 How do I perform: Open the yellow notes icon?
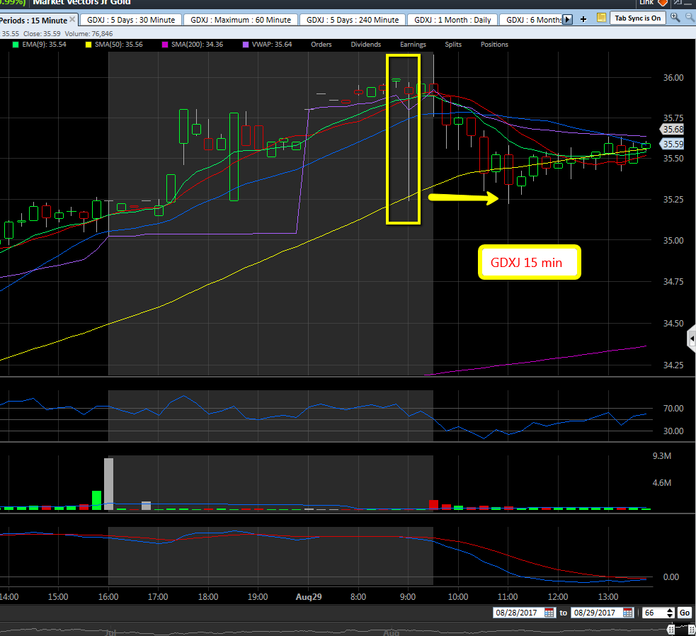click(x=601, y=18)
